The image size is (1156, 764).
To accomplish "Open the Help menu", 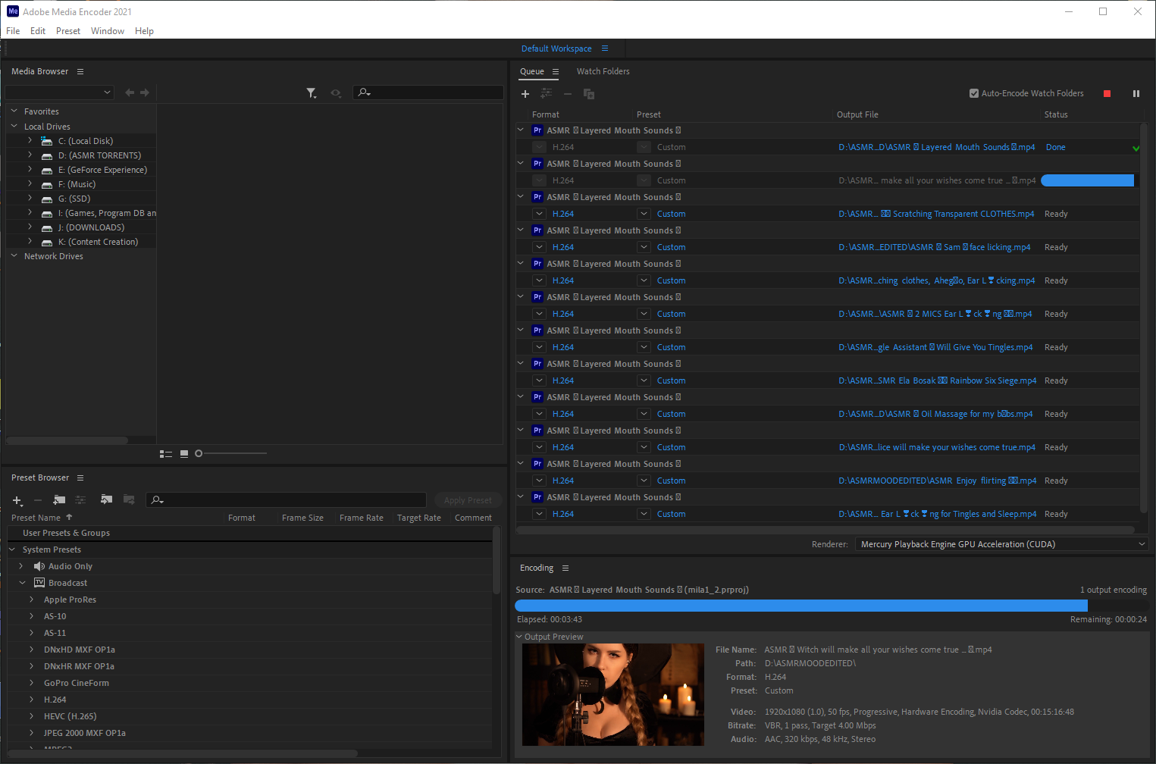I will point(144,31).
